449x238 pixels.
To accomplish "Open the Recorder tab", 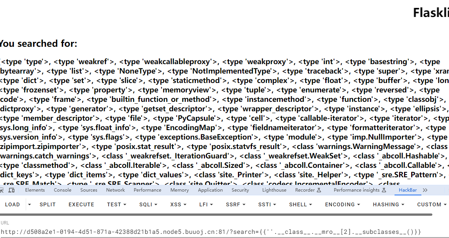I will pyautogui.click(x=308, y=190).
